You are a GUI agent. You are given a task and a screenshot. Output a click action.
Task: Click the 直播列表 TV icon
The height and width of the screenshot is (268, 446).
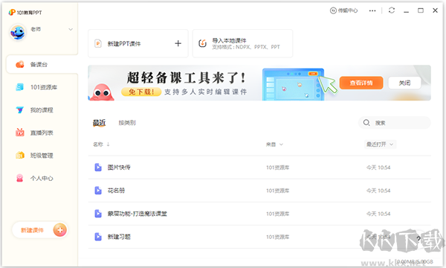tap(19, 133)
